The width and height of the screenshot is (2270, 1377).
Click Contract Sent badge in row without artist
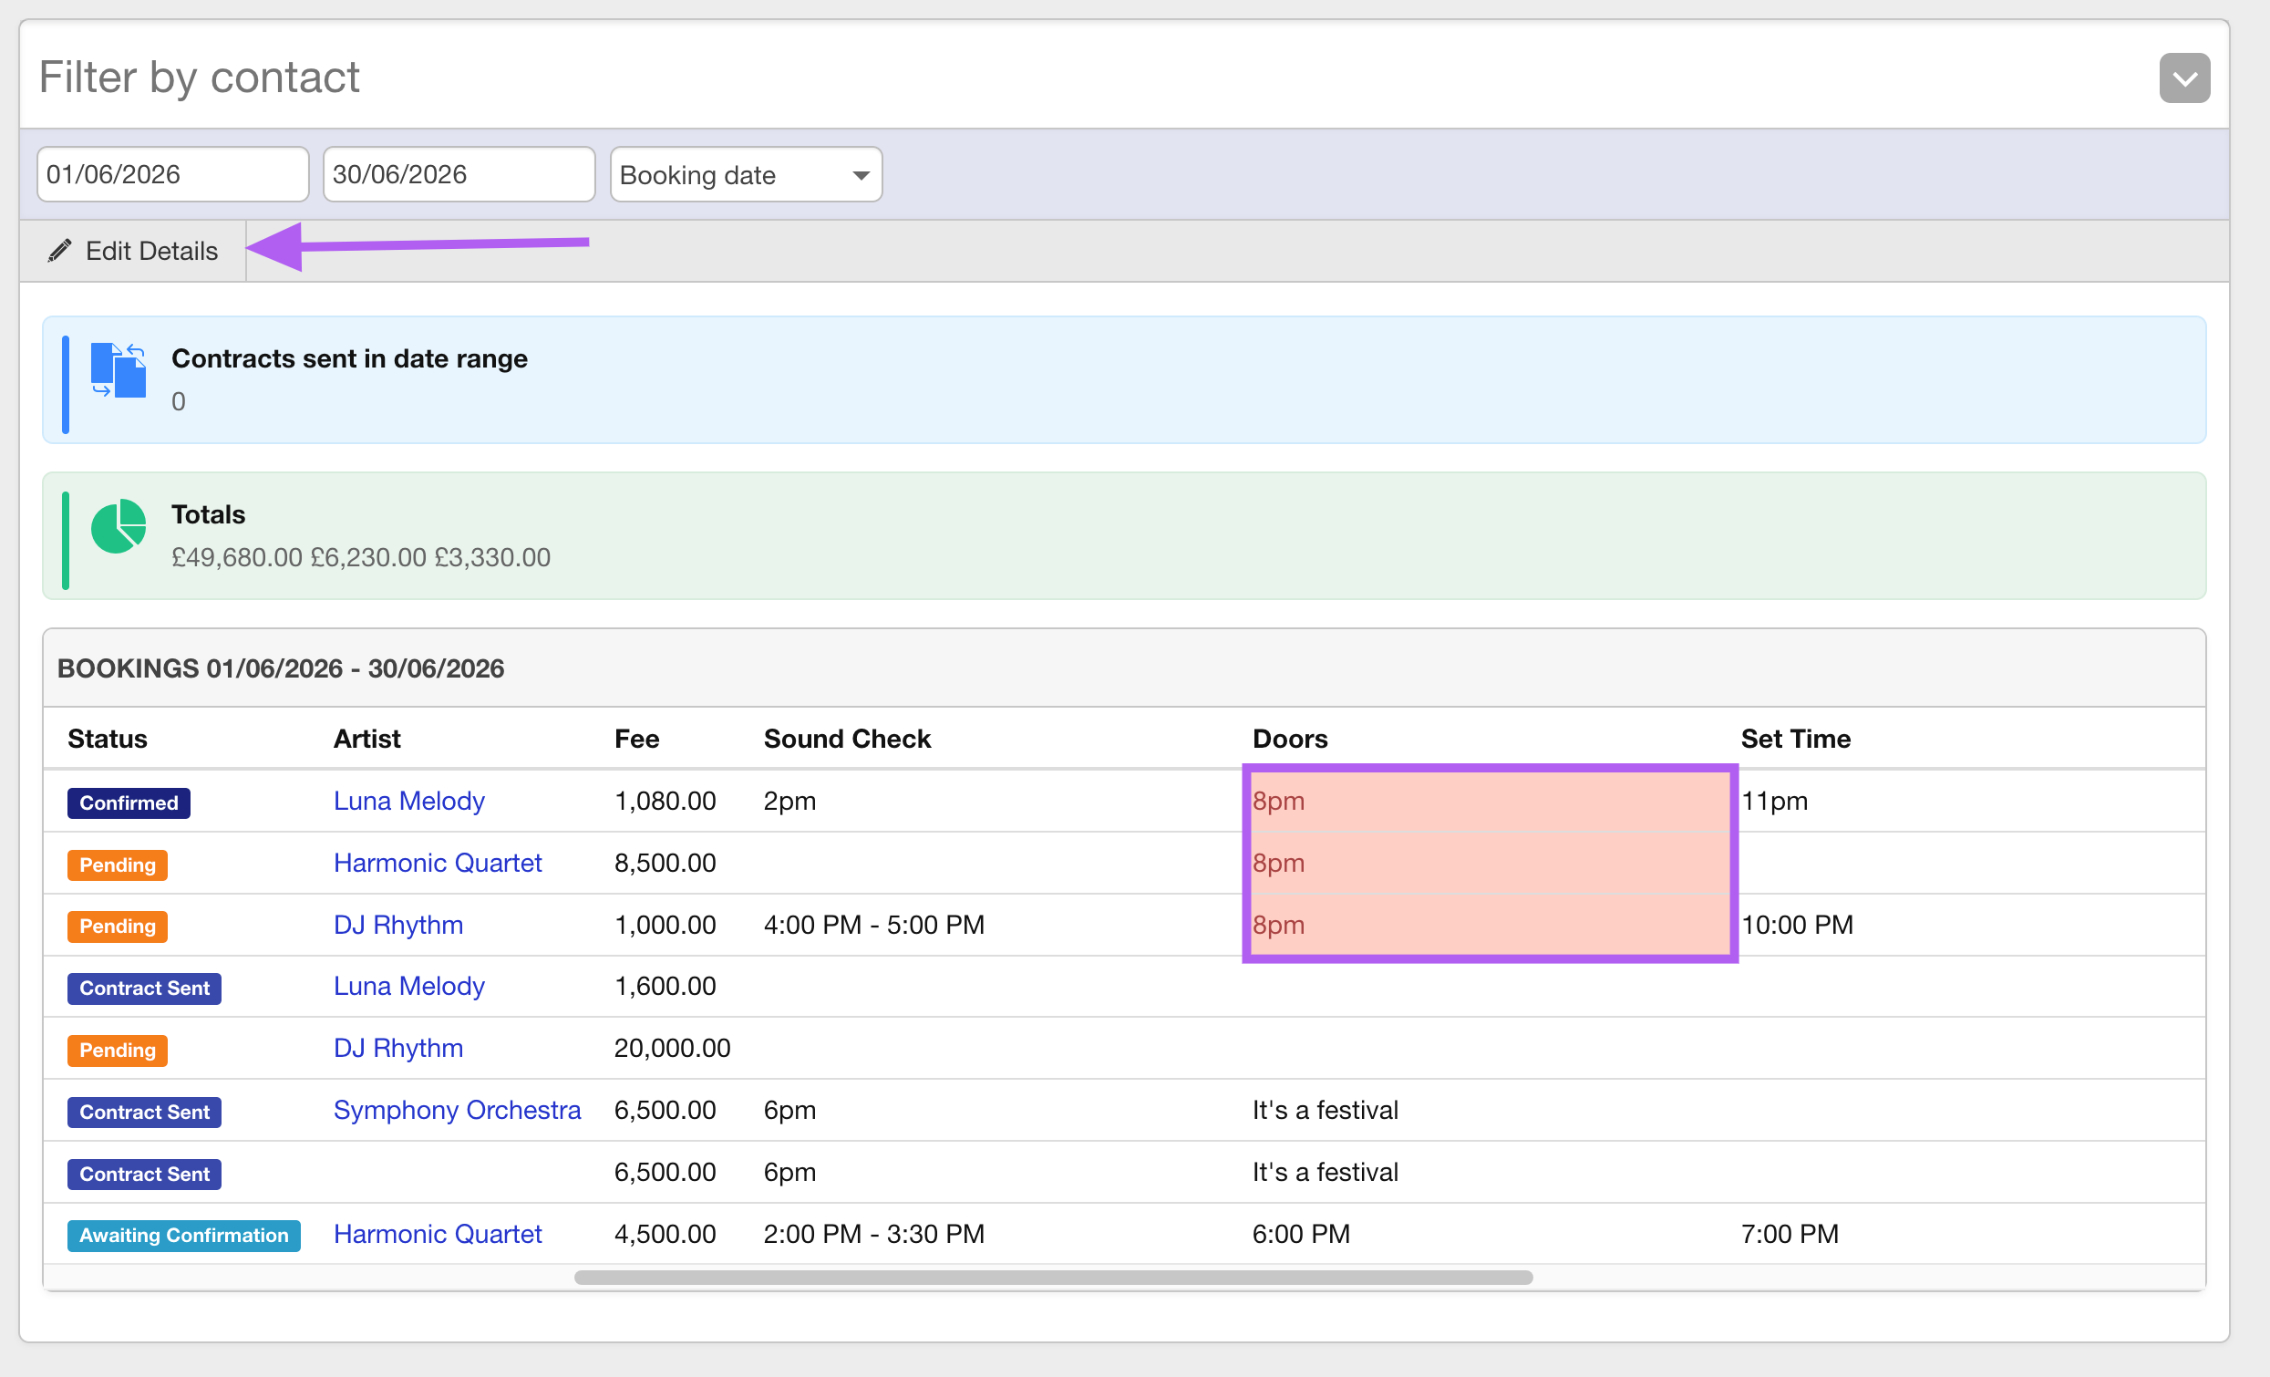tap(145, 1175)
